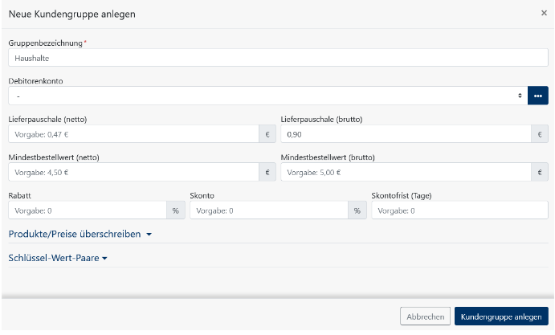Click the euro symbol beside Mindestbestellwert (brutto)

pos(540,172)
